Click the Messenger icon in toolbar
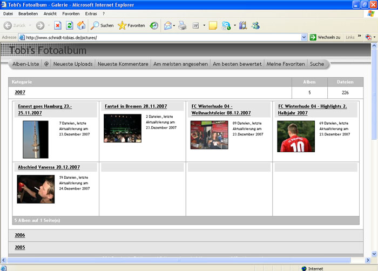Viewport: 378px width, 271px height. 255,25
